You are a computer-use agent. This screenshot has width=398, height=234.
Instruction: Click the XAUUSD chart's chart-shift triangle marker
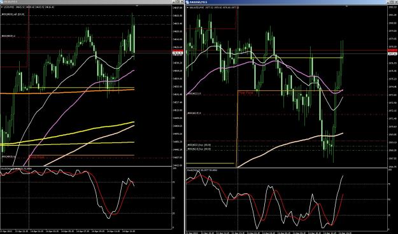tap(346, 6)
